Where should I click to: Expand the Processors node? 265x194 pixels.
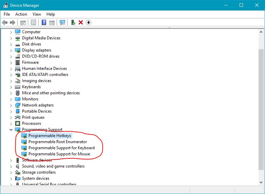click(11, 123)
